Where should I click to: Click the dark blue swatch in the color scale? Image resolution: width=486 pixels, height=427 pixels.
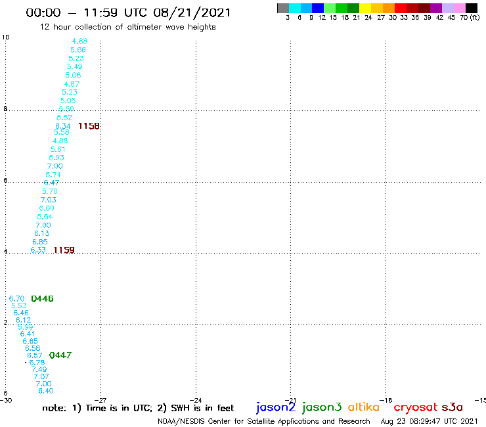pyautogui.click(x=319, y=8)
